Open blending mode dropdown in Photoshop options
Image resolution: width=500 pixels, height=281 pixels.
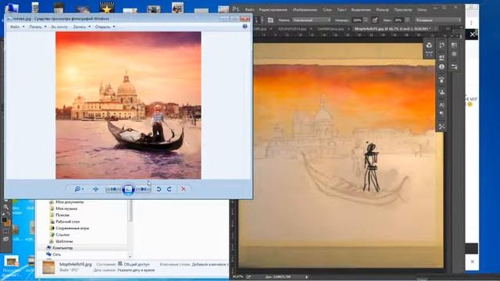tap(312, 20)
